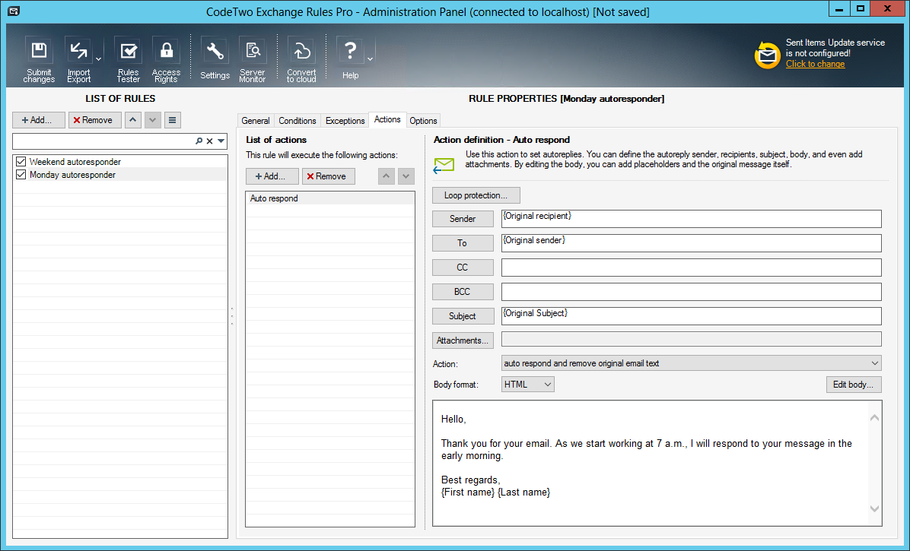The width and height of the screenshot is (910, 551).
Task: Switch to the General tab
Action: (256, 121)
